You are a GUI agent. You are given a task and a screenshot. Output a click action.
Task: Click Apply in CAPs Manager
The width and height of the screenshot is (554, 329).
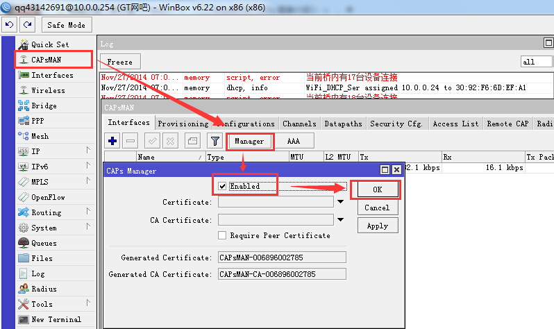[378, 226]
